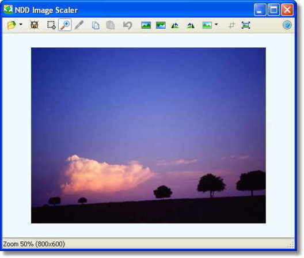Click the crop tool icon
304x258 pixels.
[x=231, y=25]
